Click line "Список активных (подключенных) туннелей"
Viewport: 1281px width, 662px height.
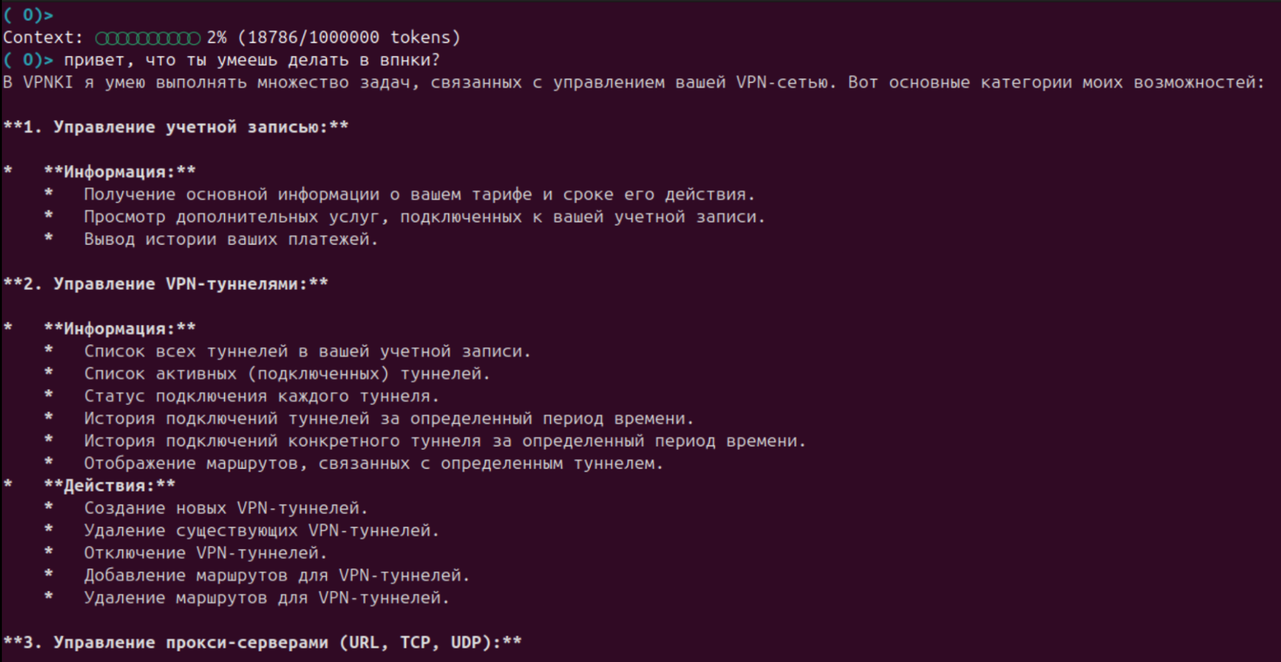(x=287, y=374)
